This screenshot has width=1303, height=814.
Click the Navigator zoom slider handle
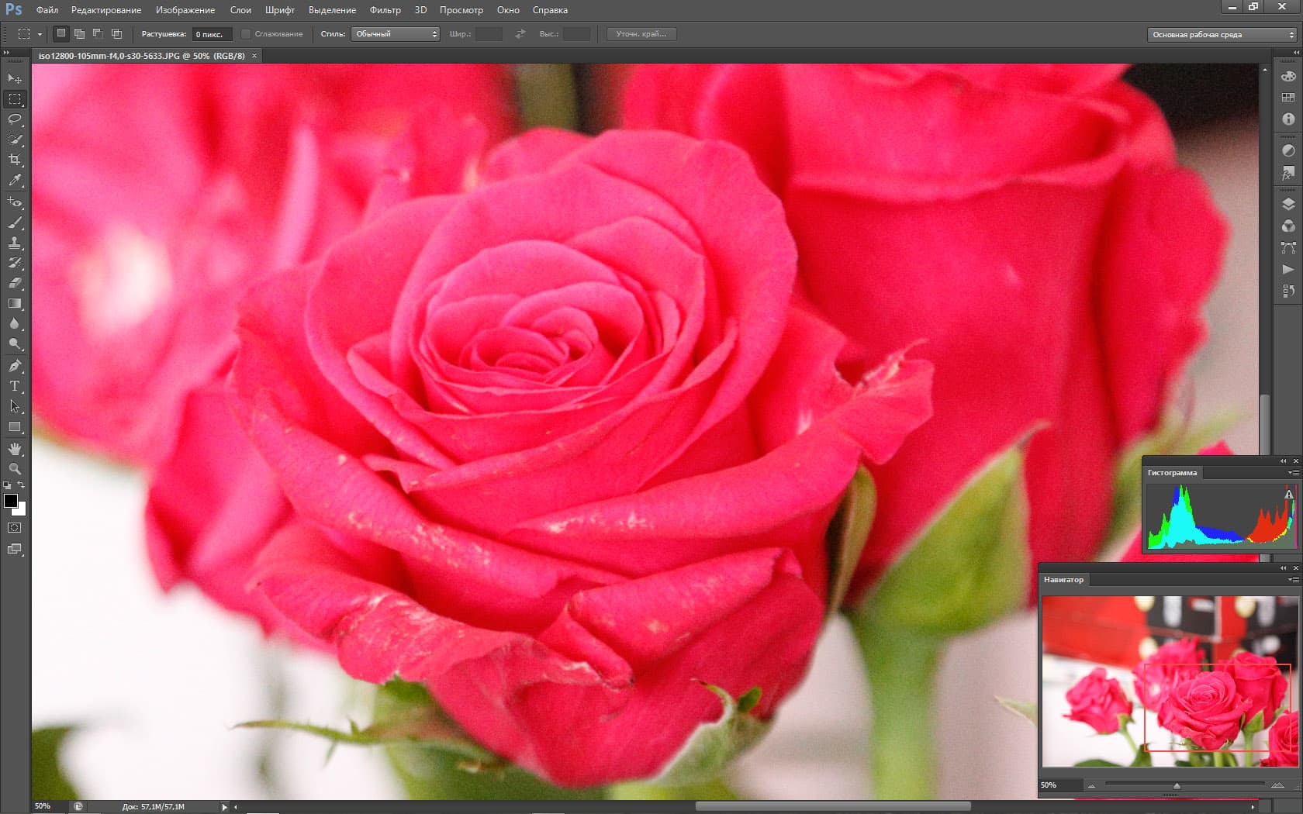tap(1177, 786)
